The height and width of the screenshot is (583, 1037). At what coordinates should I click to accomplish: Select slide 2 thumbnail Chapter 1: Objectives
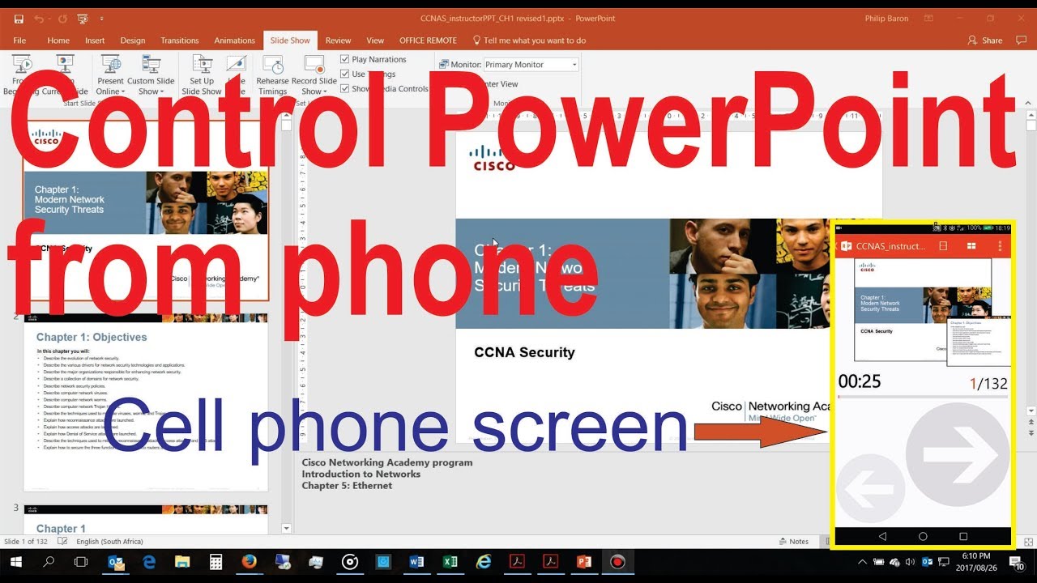(146, 402)
